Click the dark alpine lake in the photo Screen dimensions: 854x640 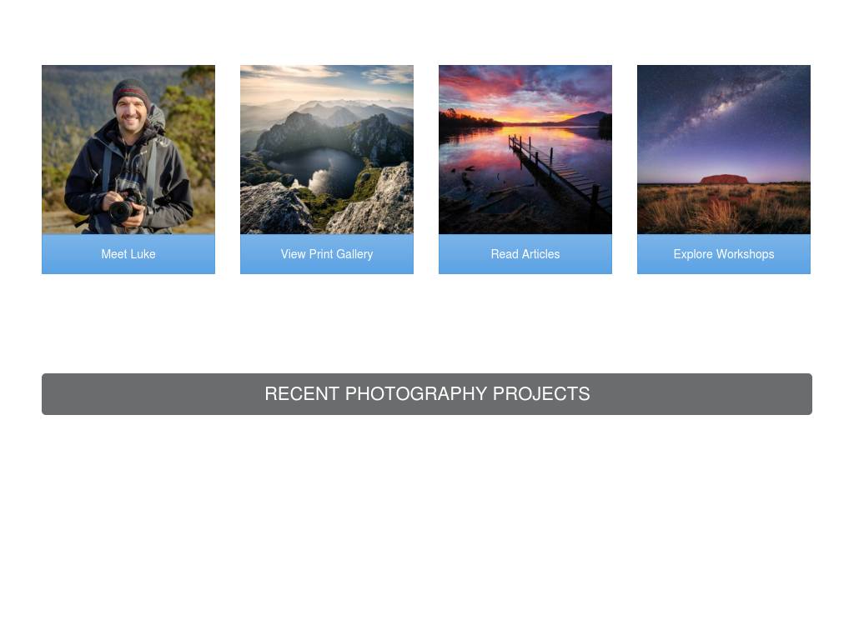[x=314, y=170]
